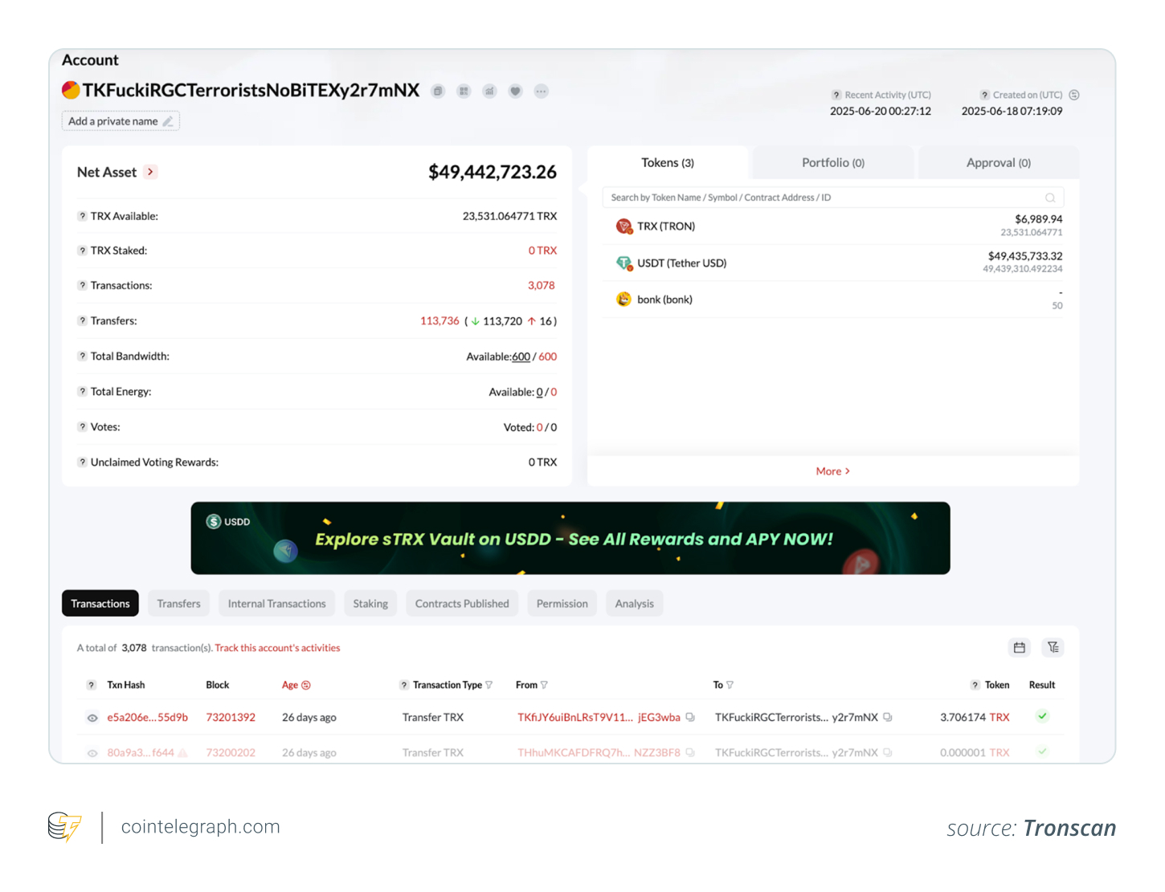Viewport: 1165px width, 892px height.
Task: Open the calendar date filter above transactions
Action: point(1019,647)
